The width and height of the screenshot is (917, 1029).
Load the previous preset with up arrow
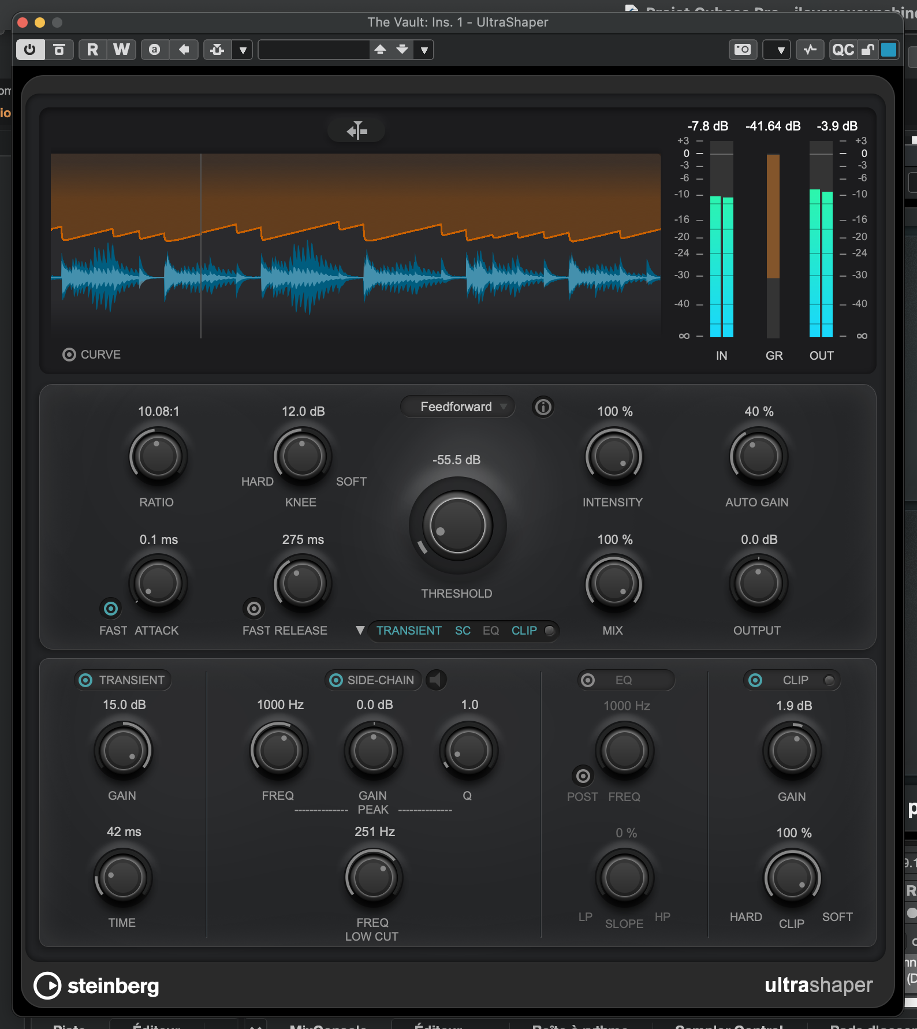(380, 50)
